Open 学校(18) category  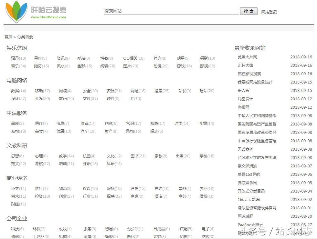[x=207, y=156]
